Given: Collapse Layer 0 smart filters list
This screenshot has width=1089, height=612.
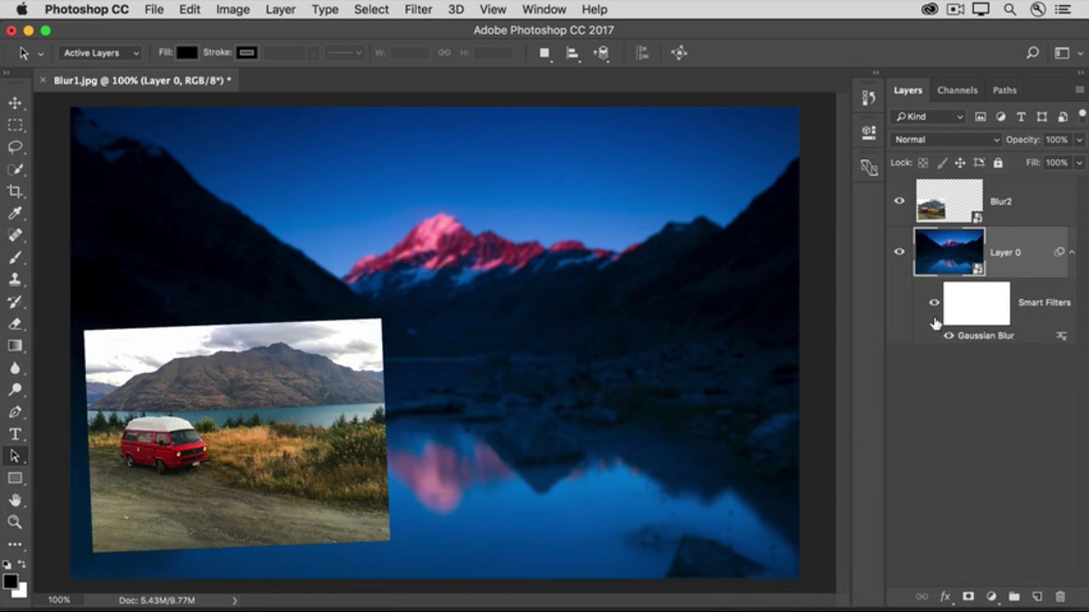Looking at the screenshot, I should click(x=1072, y=252).
